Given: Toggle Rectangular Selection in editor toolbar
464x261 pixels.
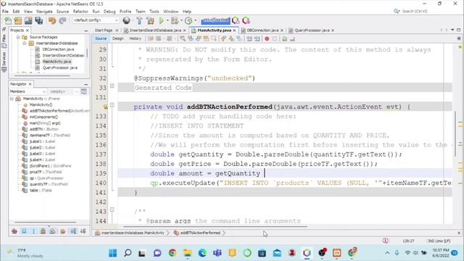Looking at the screenshot, I should click(214, 38).
